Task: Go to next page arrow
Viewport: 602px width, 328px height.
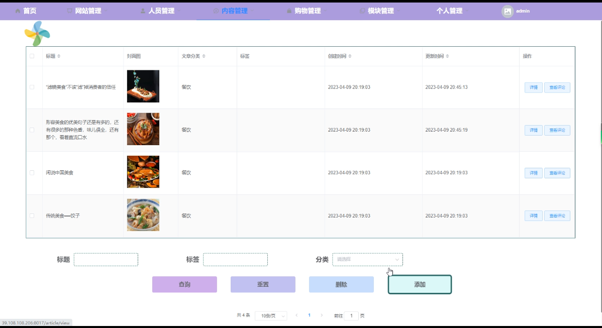Action: pyautogui.click(x=322, y=315)
